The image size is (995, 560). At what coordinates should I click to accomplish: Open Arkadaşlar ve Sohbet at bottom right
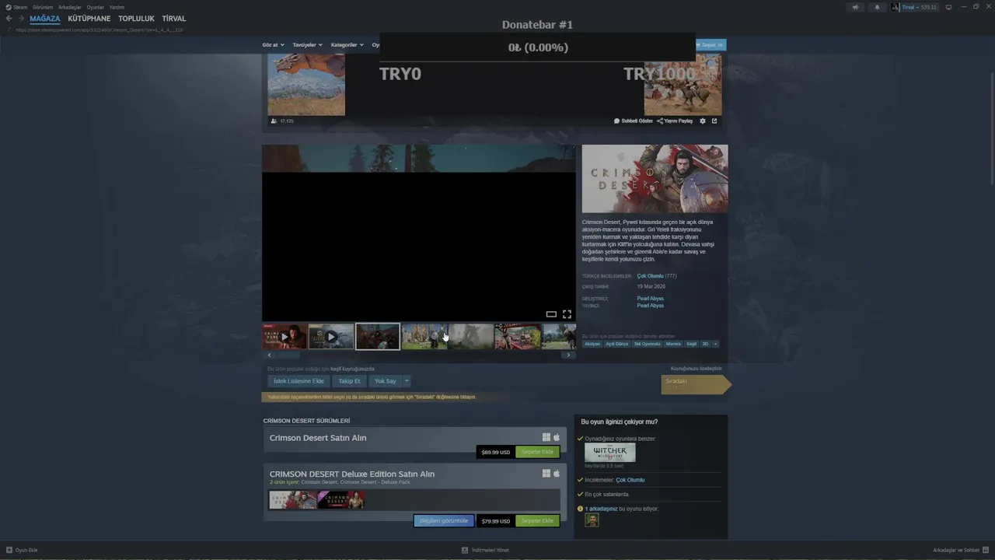pyautogui.click(x=960, y=550)
